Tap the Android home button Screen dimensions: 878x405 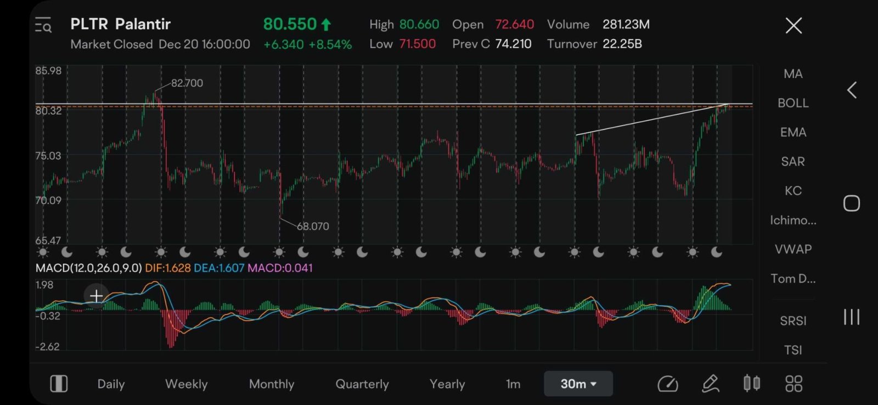point(852,204)
